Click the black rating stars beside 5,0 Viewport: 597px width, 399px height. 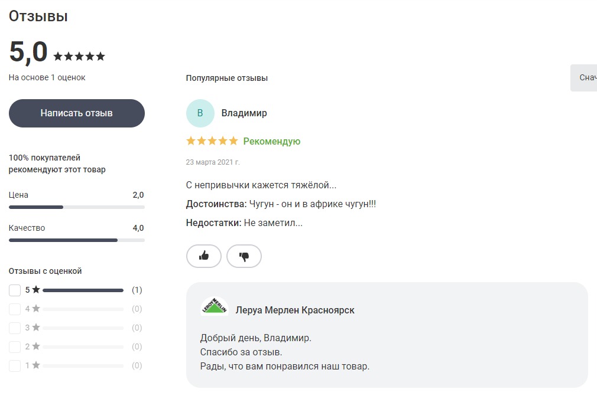click(x=79, y=57)
